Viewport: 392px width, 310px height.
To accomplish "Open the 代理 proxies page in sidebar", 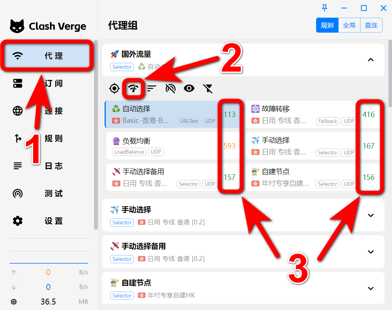I will [x=47, y=56].
